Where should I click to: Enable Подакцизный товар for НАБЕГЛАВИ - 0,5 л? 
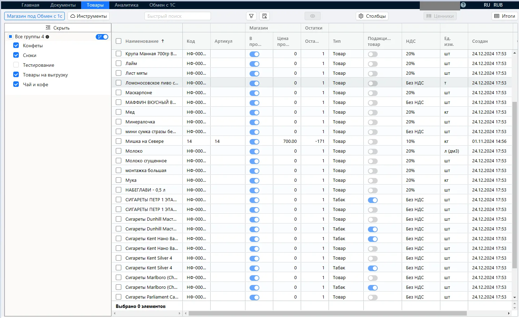tap(373, 190)
